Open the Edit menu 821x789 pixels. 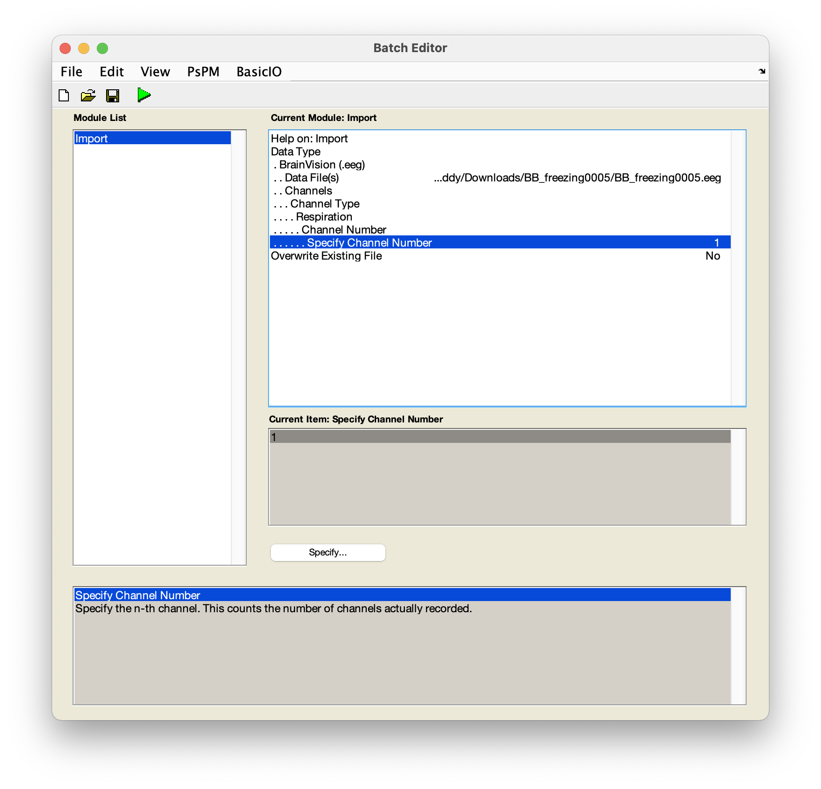tap(111, 71)
